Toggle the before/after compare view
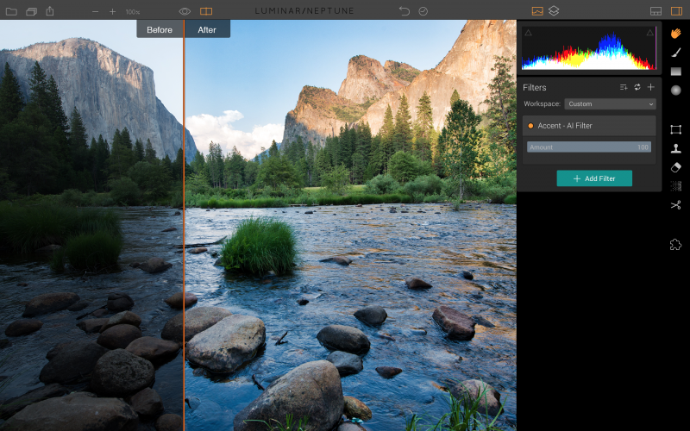This screenshot has width=690, height=431. tap(206, 11)
